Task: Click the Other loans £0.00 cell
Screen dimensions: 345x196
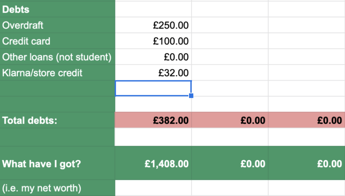Action: click(x=153, y=57)
